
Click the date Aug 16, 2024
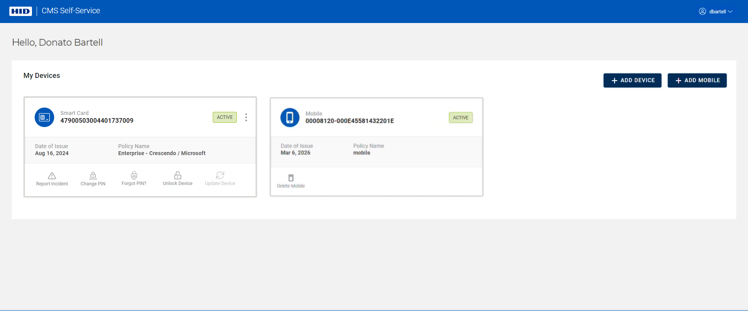(x=52, y=154)
